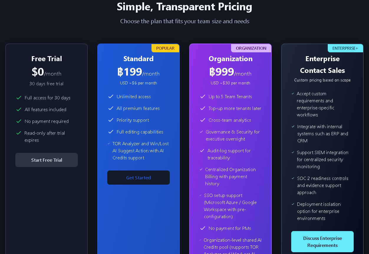Click the checkmark beside "Up to 5 Team Tenants"
369x254 pixels.
tap(203, 96)
